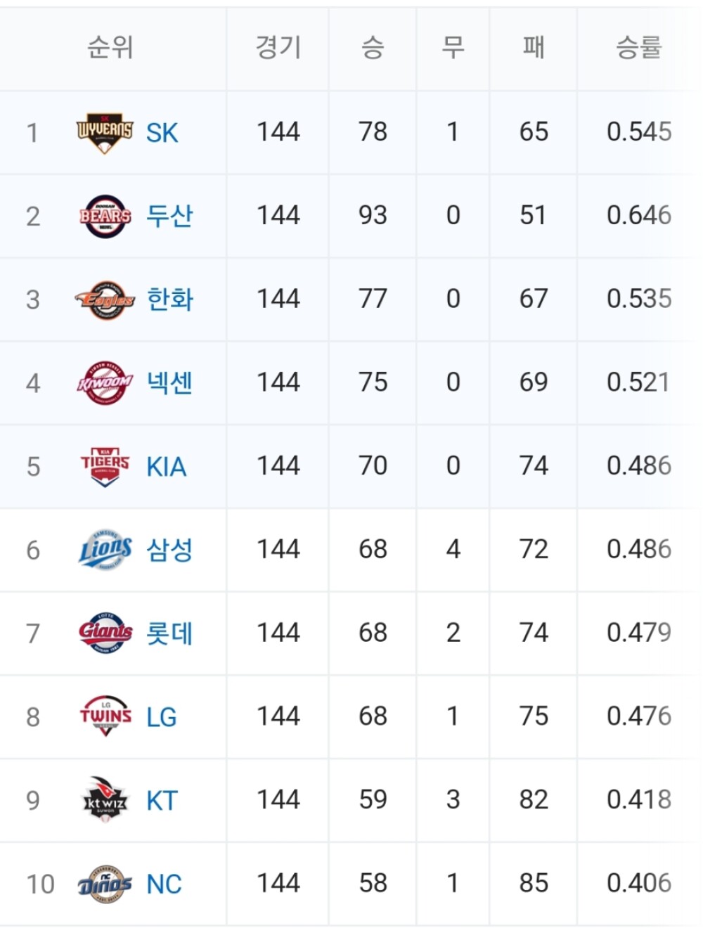This screenshot has width=703, height=928.
Task: Open the SK team name link
Action: pos(162,133)
